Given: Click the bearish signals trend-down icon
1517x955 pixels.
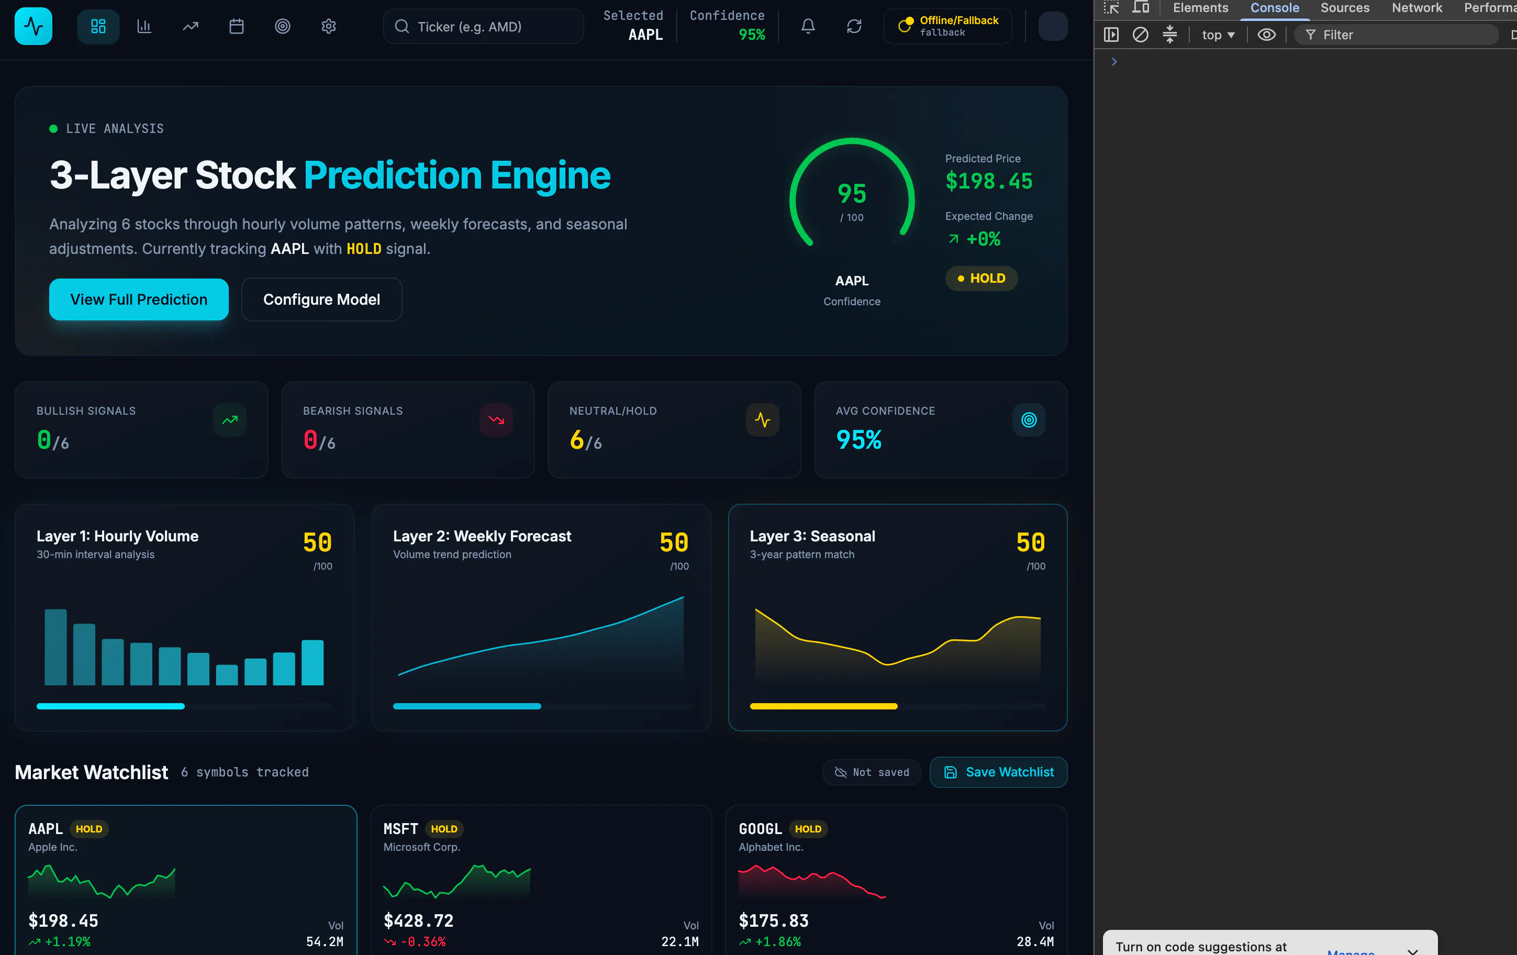Looking at the screenshot, I should [496, 419].
